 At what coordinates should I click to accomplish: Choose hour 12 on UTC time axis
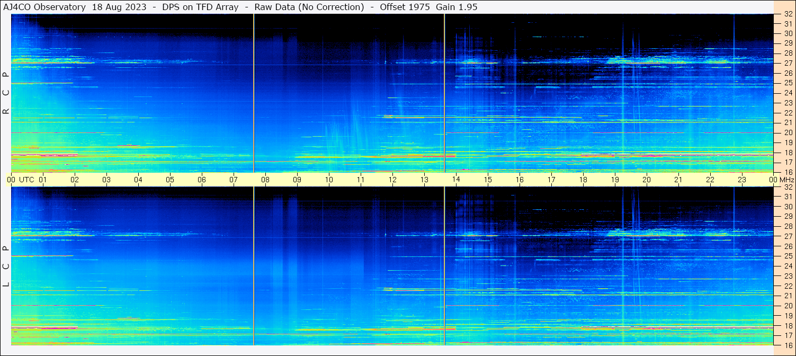pos(392,180)
